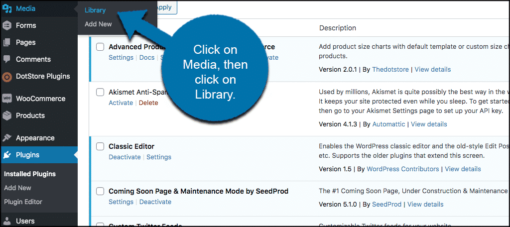Viewport: 510px width, 227px height.
Task: Deactivate the Classic Editor plugin
Action: pyautogui.click(x=125, y=157)
